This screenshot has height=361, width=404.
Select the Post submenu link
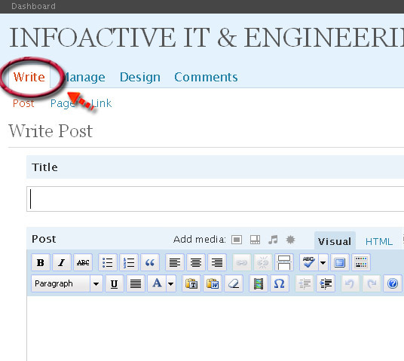tap(23, 103)
